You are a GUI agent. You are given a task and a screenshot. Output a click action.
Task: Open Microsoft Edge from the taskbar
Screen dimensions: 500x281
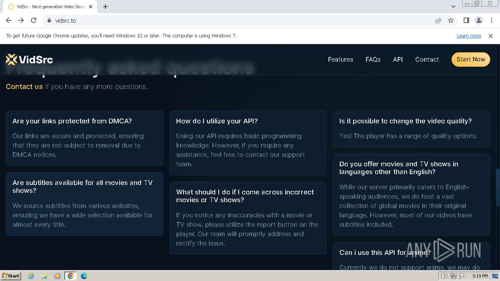pos(84,276)
